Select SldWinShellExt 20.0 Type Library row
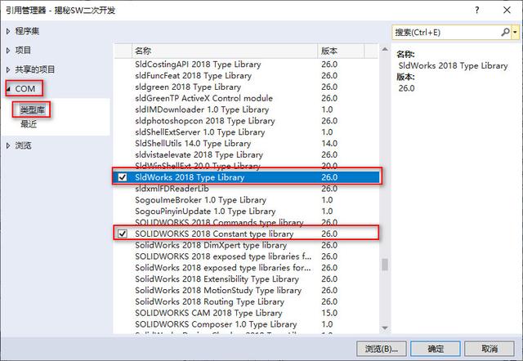This screenshot has height=361, width=523. (x=246, y=166)
